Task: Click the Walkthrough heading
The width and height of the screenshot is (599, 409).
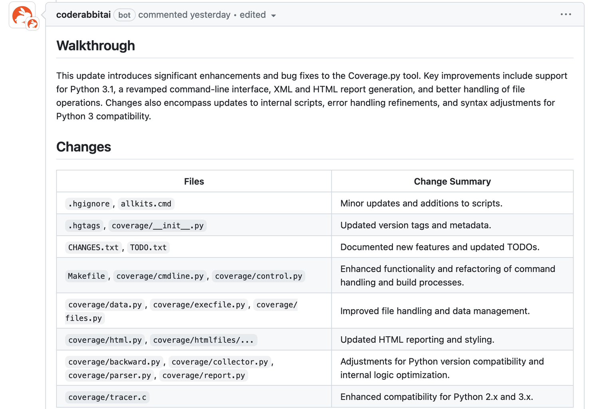Action: 95,46
